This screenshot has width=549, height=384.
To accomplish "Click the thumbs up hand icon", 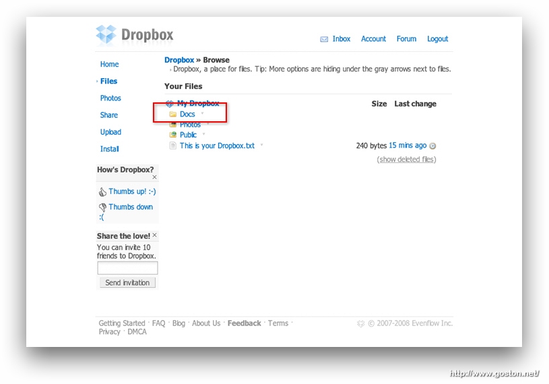I will (102, 192).
